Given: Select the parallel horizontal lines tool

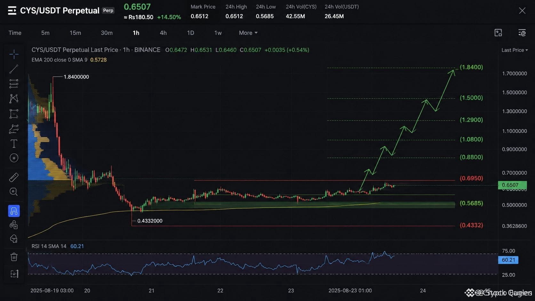Looking at the screenshot, I should (14, 84).
